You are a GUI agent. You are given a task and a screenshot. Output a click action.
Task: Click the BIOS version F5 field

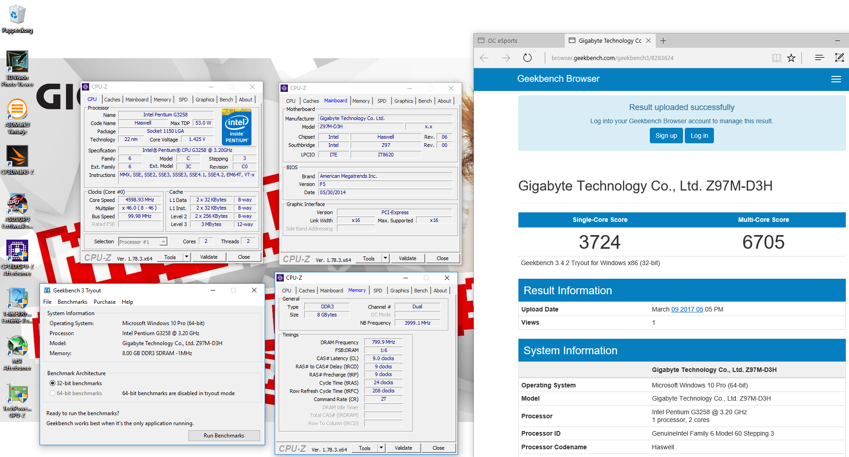(385, 184)
